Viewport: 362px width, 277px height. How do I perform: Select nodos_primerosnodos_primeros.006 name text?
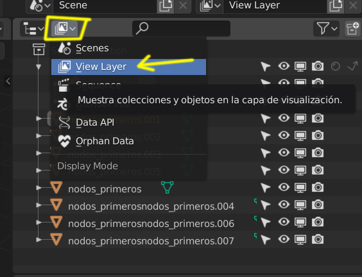coord(151,224)
